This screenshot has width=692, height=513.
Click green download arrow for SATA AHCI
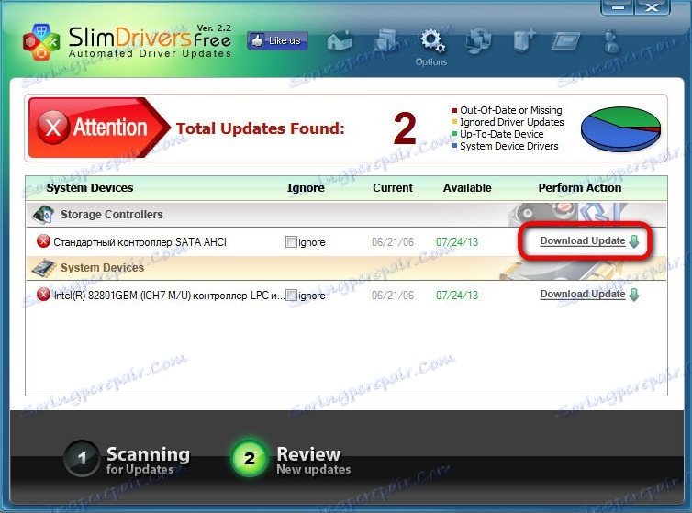tap(634, 241)
